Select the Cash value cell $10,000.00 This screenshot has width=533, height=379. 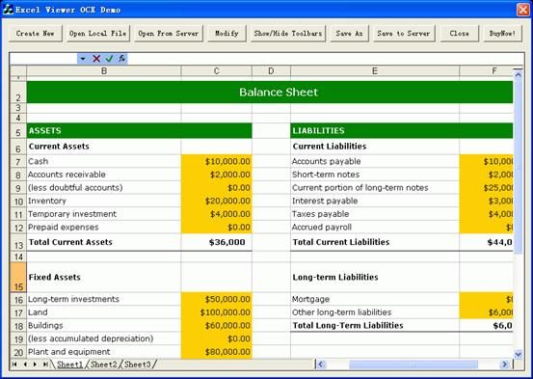pyautogui.click(x=217, y=161)
